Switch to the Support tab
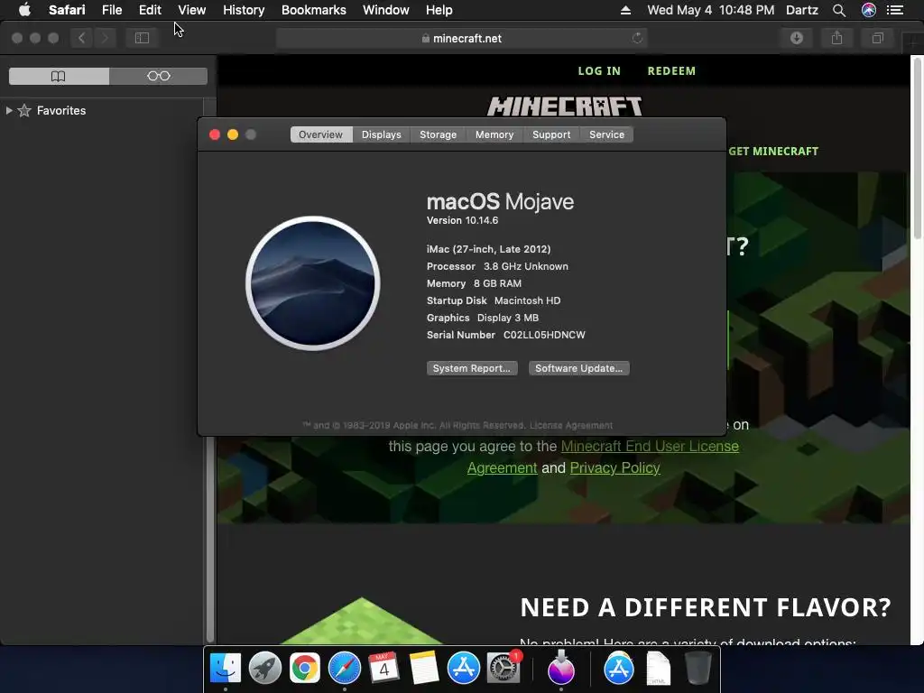Screen dimensions: 924x693 click(551, 134)
